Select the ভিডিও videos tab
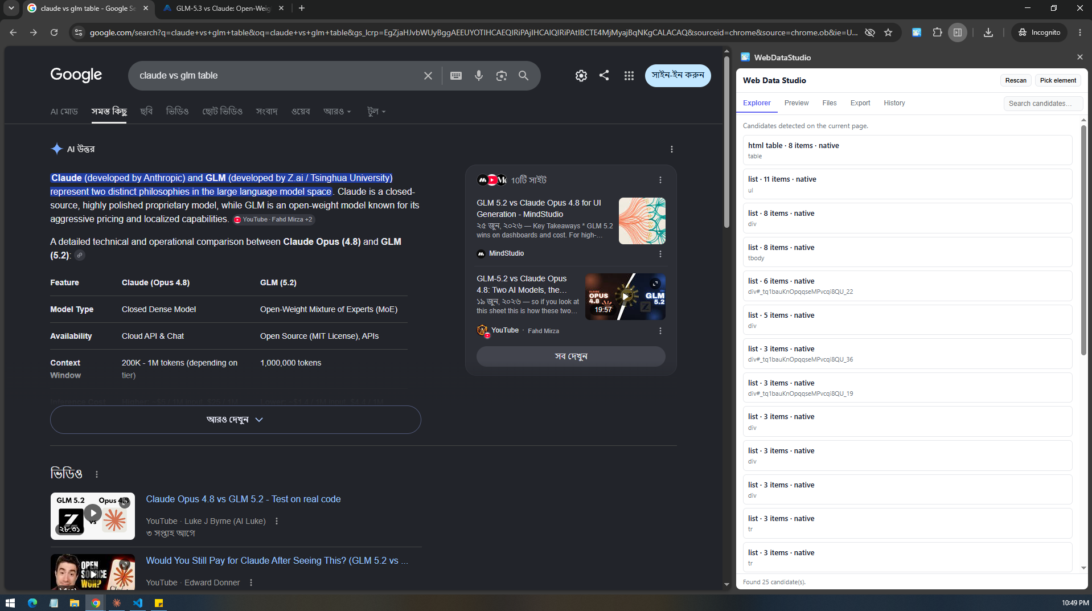The image size is (1092, 611). click(177, 112)
